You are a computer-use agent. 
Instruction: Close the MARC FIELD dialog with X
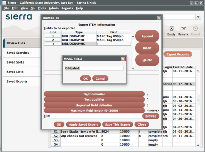(123, 59)
